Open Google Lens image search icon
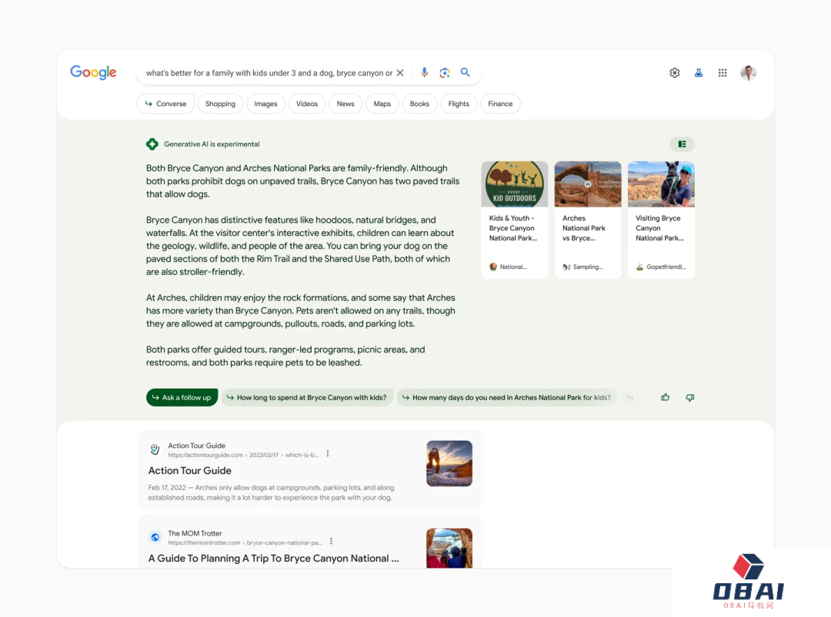 445,72
